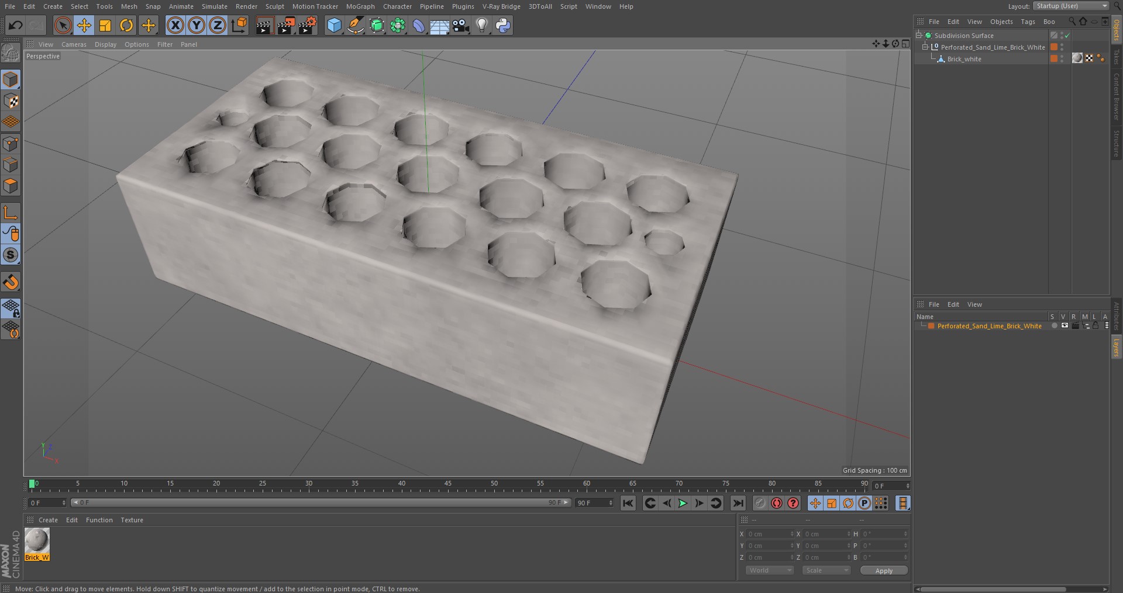The image size is (1123, 593).
Task: Open the Cameras viewport menu
Action: click(x=74, y=44)
